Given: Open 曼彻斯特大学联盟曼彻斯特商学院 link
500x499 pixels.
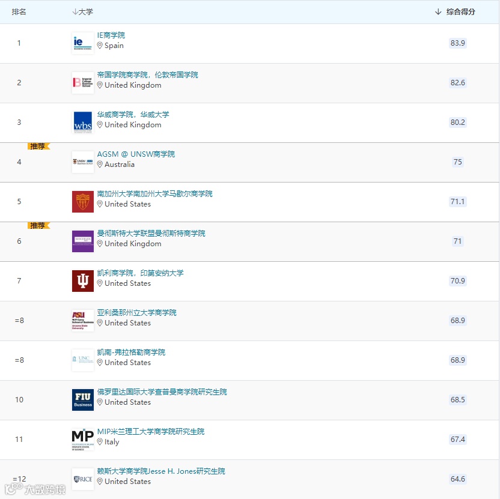Looking at the screenshot, I should click(151, 233).
